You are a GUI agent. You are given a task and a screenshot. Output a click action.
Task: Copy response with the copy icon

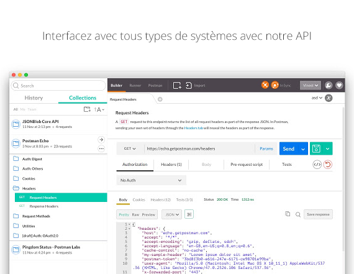pos(288,214)
